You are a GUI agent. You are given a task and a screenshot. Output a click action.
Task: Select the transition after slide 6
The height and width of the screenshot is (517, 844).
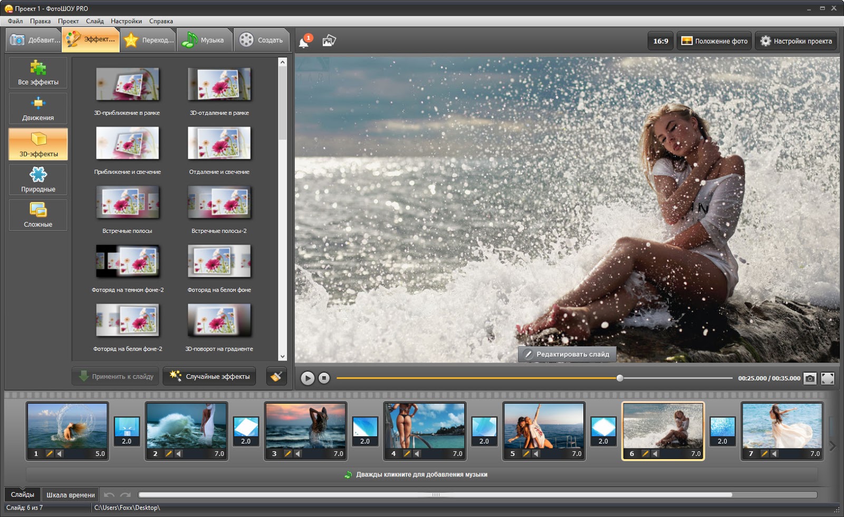[x=723, y=431]
